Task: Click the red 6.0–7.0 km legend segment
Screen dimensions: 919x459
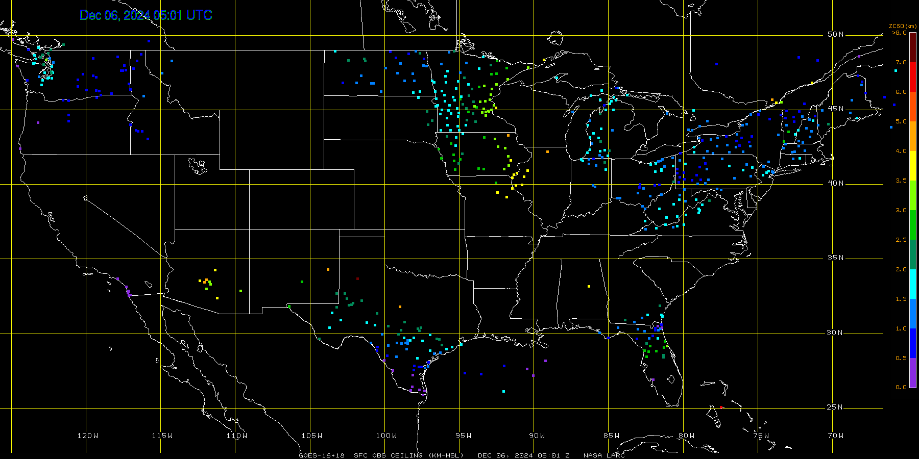Action: pyautogui.click(x=912, y=77)
